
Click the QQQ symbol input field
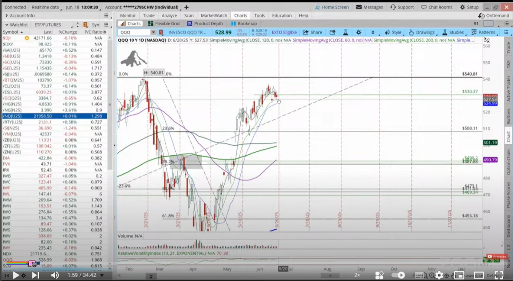(134, 32)
